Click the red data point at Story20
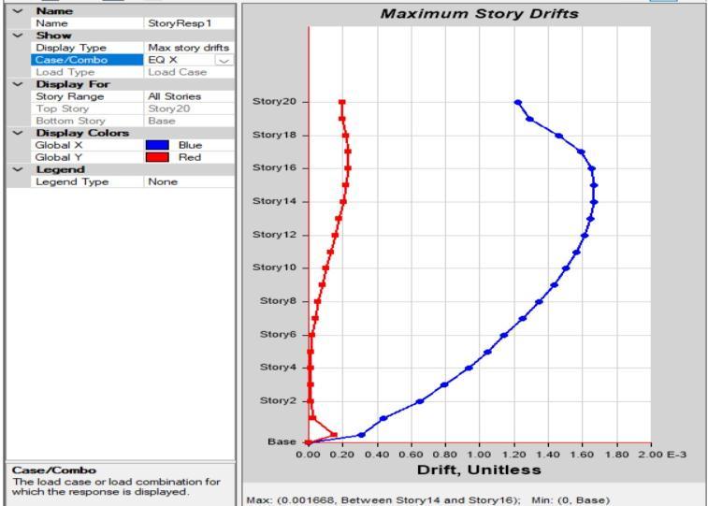 click(341, 103)
